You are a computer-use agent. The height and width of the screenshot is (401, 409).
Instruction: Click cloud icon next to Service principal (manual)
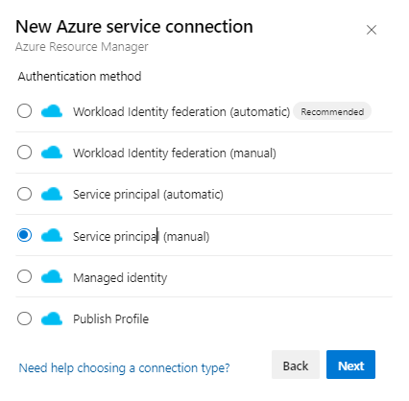pyautogui.click(x=52, y=235)
